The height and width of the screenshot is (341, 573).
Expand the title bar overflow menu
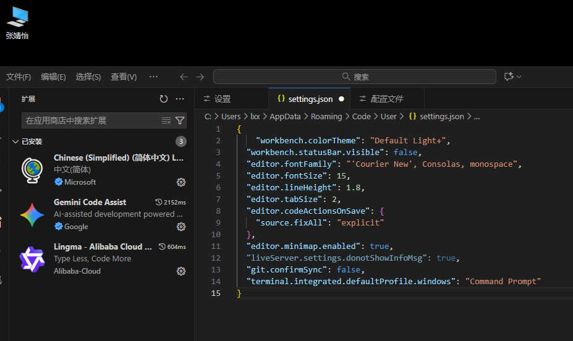pyautogui.click(x=154, y=77)
